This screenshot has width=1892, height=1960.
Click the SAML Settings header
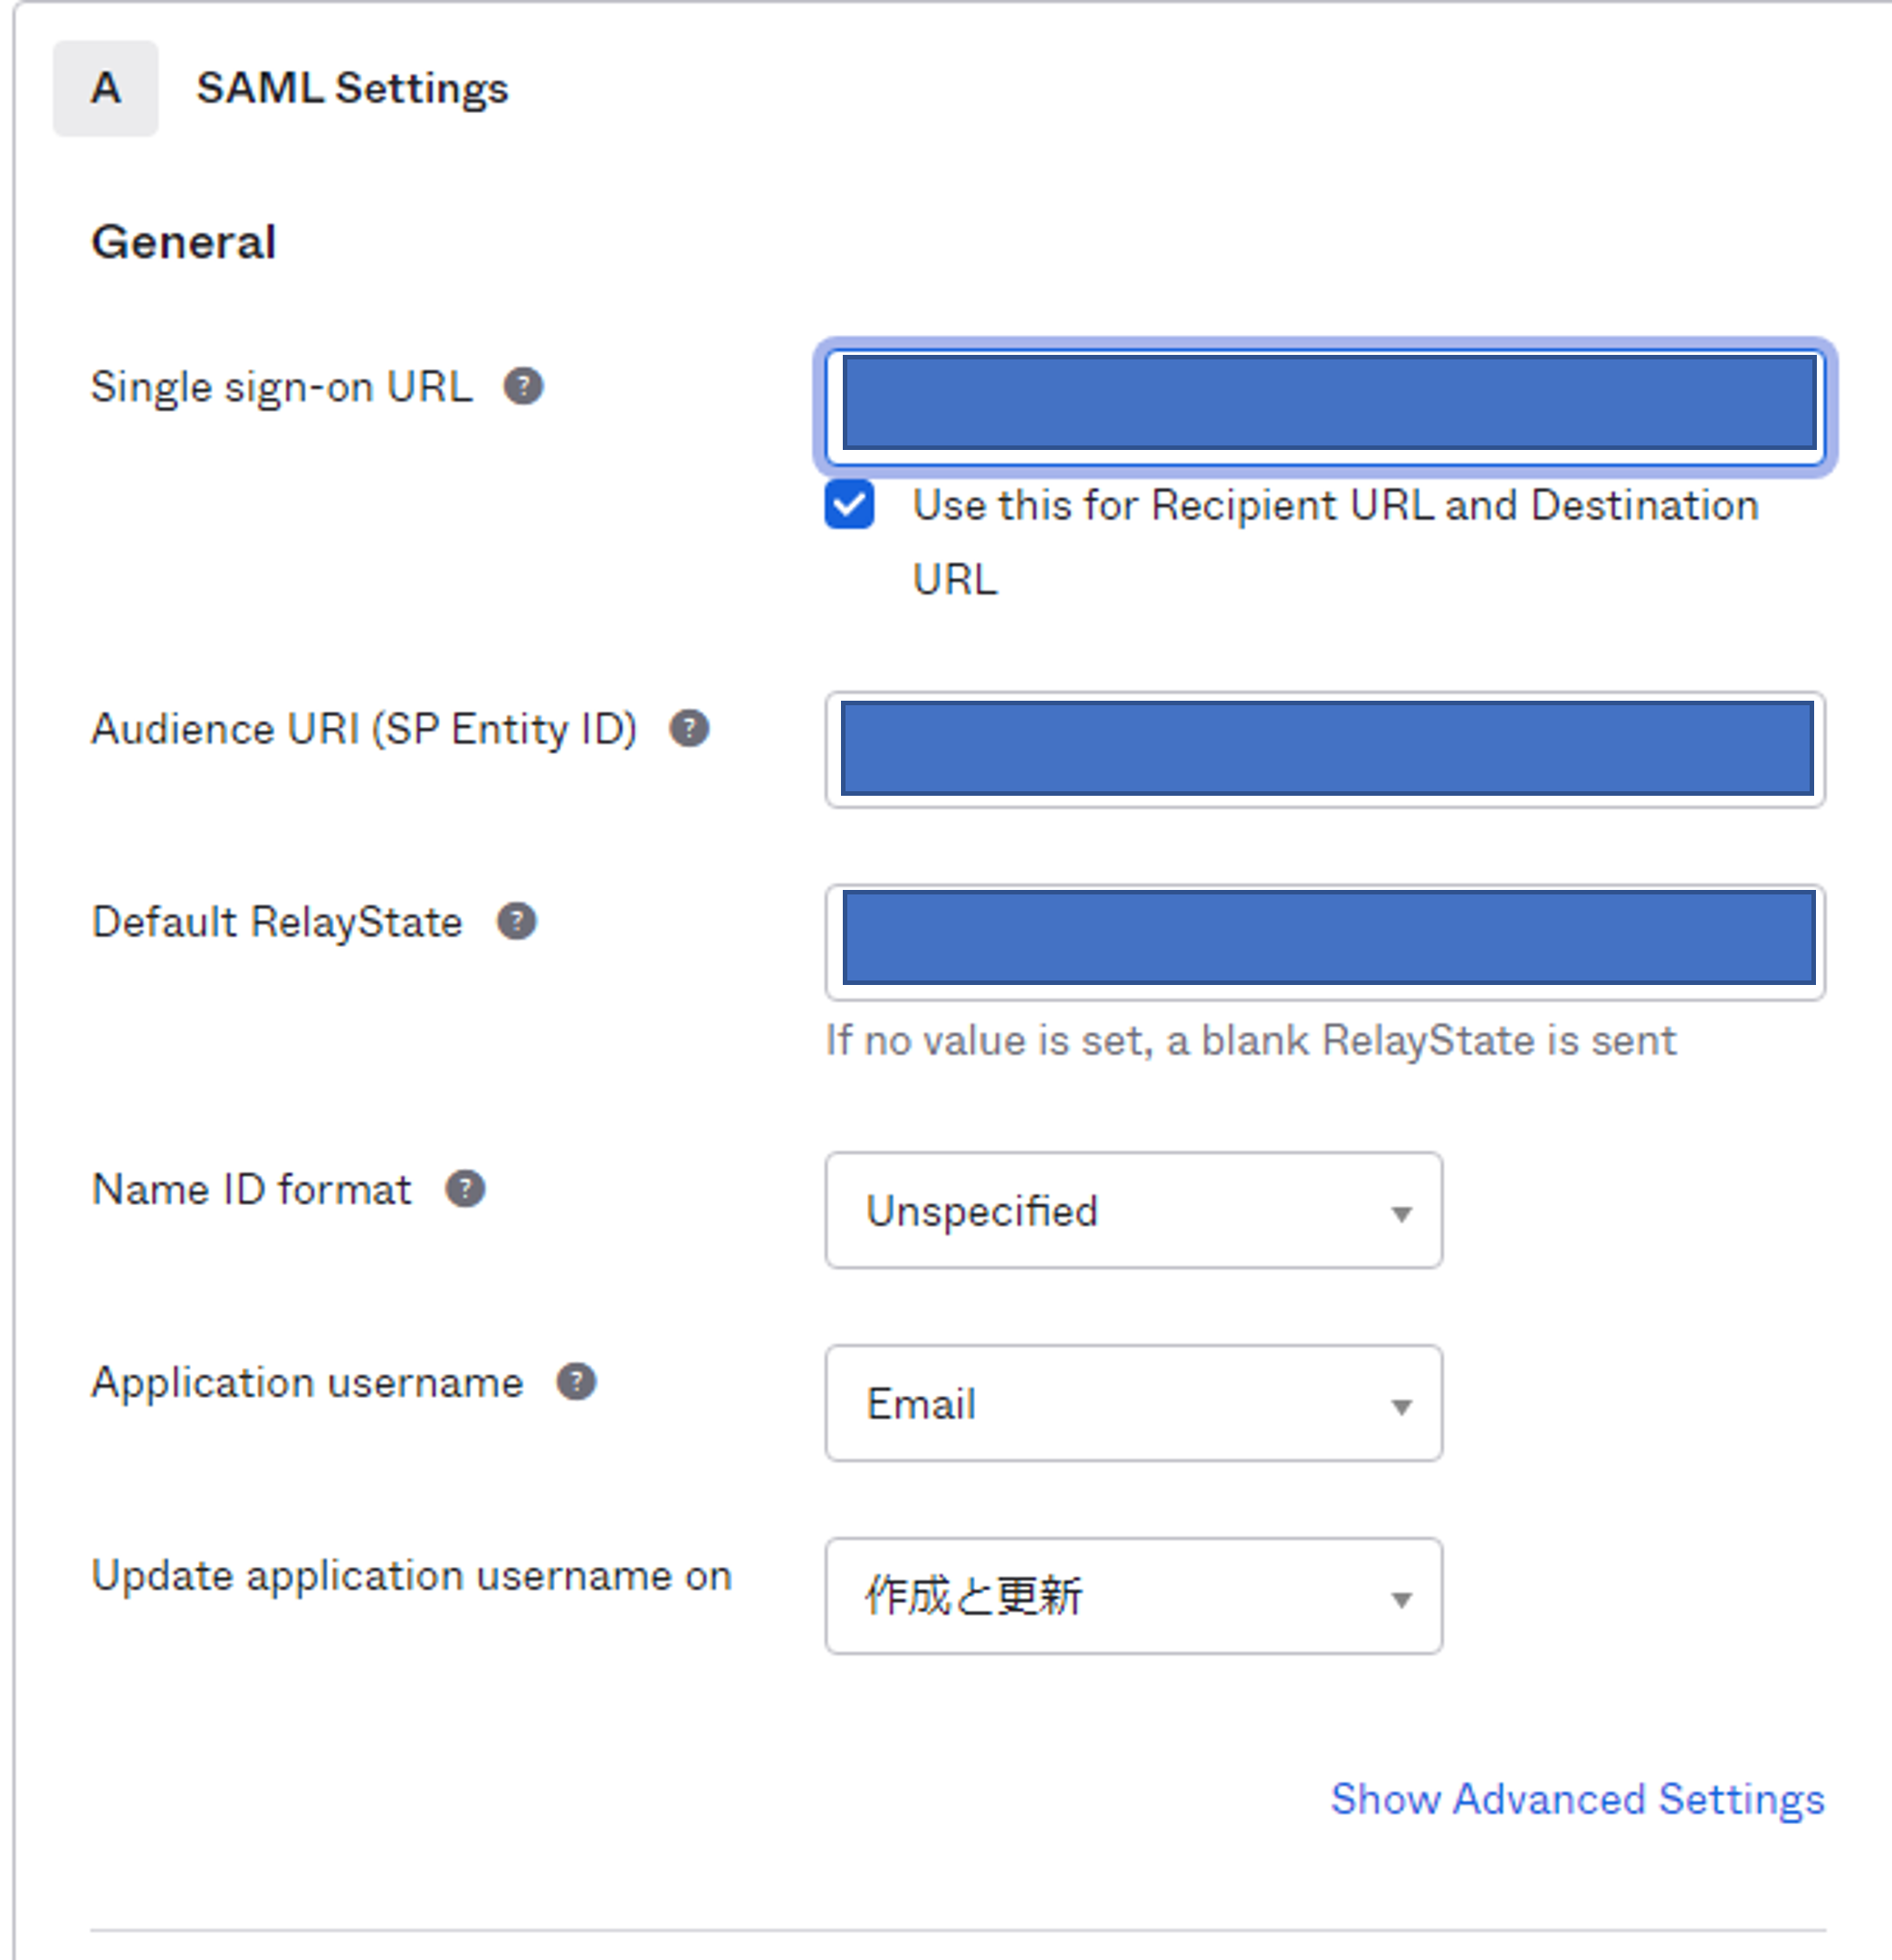[x=353, y=88]
